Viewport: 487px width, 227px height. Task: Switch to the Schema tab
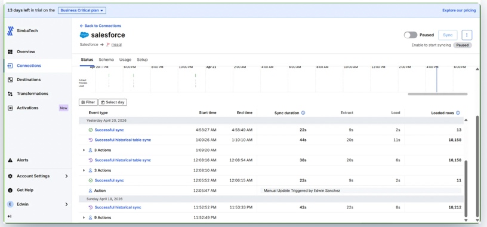106,60
